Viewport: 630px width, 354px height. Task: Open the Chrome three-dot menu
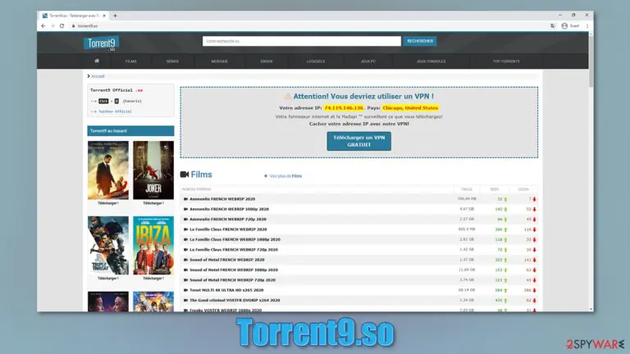coord(587,25)
